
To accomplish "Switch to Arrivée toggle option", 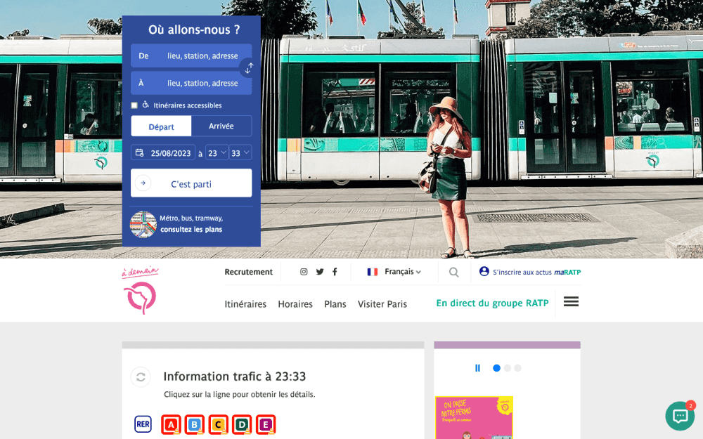I will [221, 126].
